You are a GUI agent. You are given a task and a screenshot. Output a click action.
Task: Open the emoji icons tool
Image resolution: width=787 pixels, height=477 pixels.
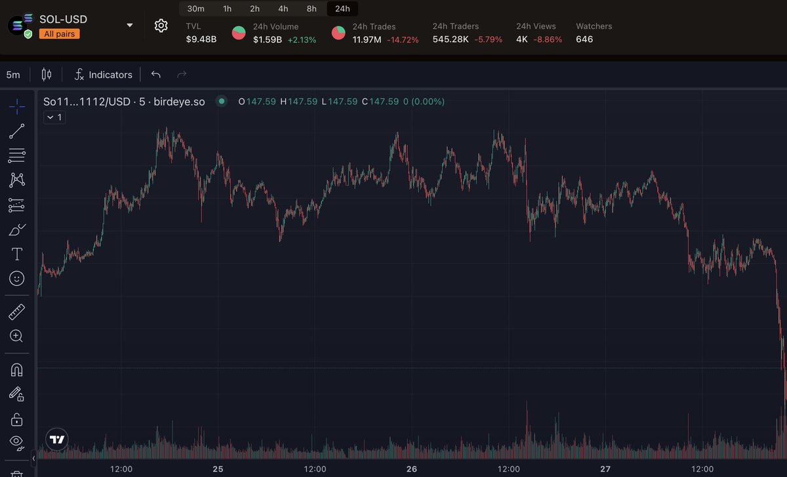coord(17,279)
